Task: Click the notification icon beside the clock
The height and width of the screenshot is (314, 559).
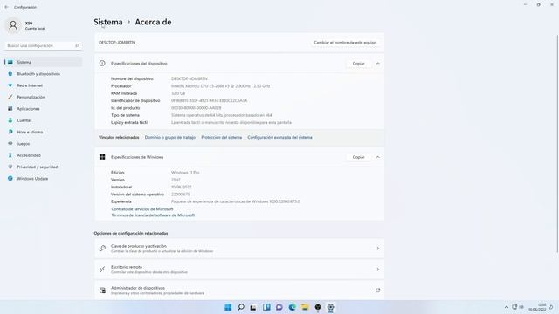Action: [x=551, y=307]
